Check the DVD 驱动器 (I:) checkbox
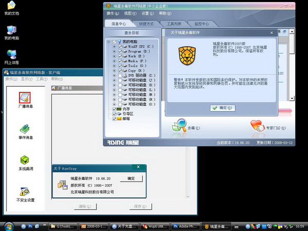This screenshot has height=231, width=308. 120,75
